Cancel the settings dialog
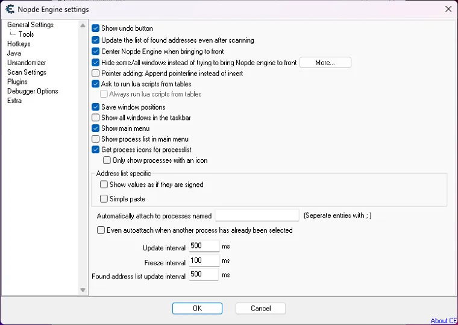This screenshot has width=458, height=325. click(260, 308)
